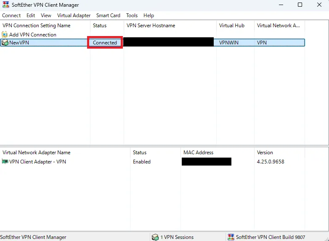Minimize the VPN Client Manager window
Screen dimensions: 329x241
pyautogui.click(x=281, y=5)
